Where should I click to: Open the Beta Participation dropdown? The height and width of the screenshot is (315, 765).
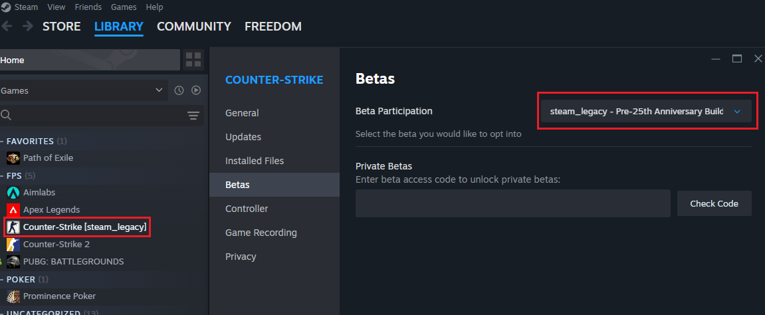(646, 111)
